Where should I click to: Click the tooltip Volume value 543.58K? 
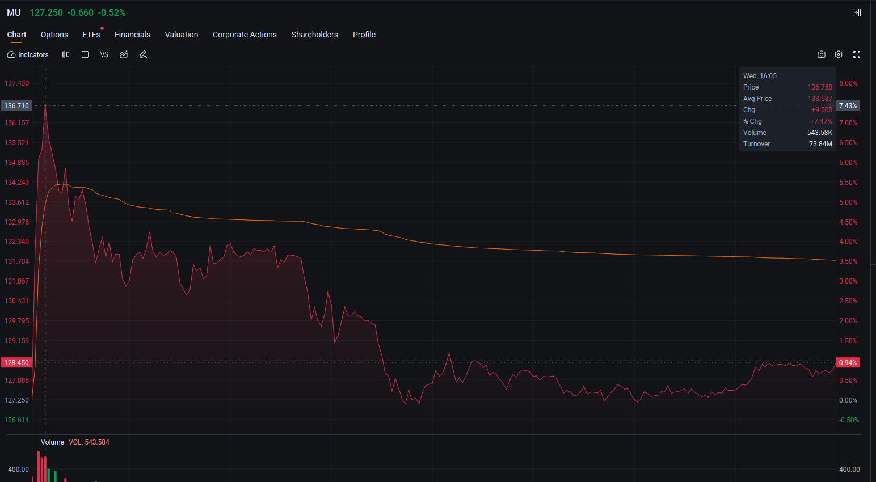tap(820, 133)
